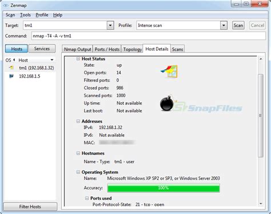Click the vertical scrollbar thumb

(261, 116)
